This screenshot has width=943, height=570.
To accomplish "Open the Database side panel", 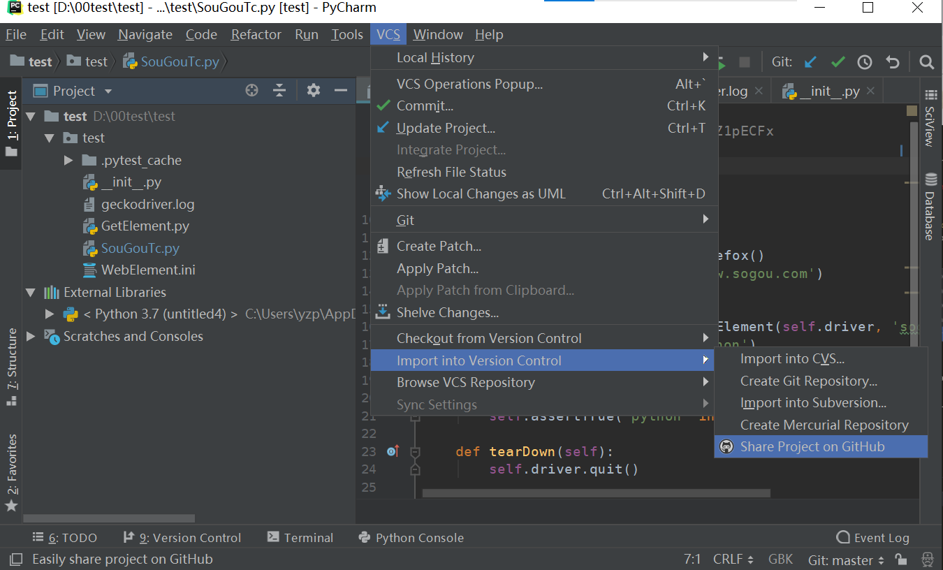I will click(930, 206).
